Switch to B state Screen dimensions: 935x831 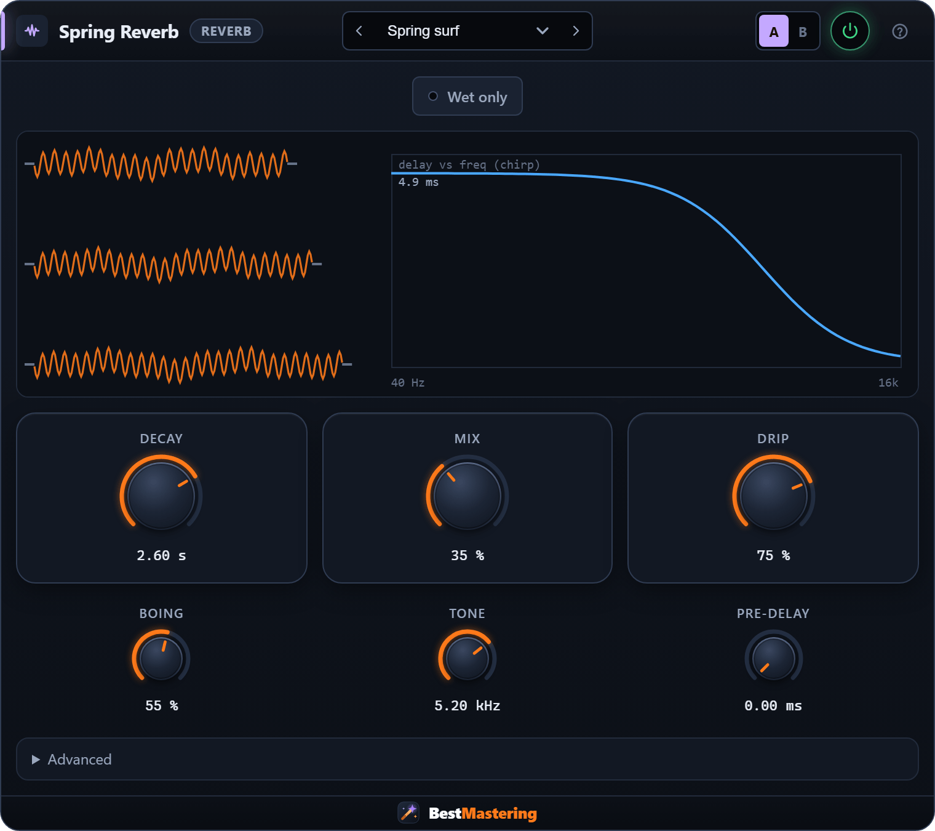point(803,31)
